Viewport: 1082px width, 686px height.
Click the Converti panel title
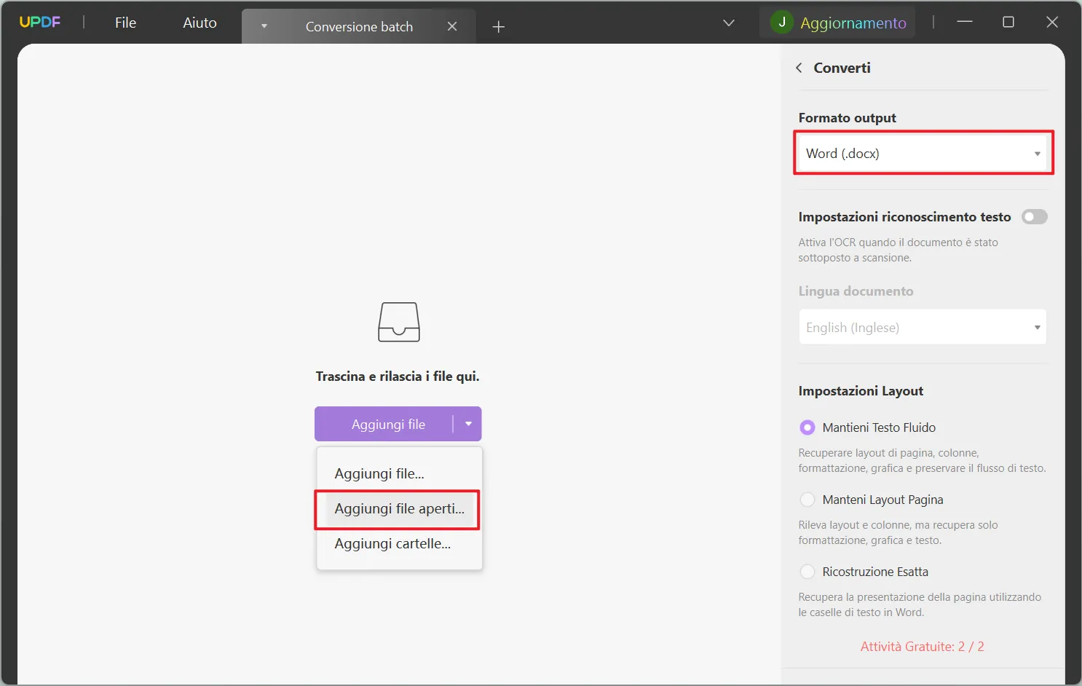coord(842,68)
